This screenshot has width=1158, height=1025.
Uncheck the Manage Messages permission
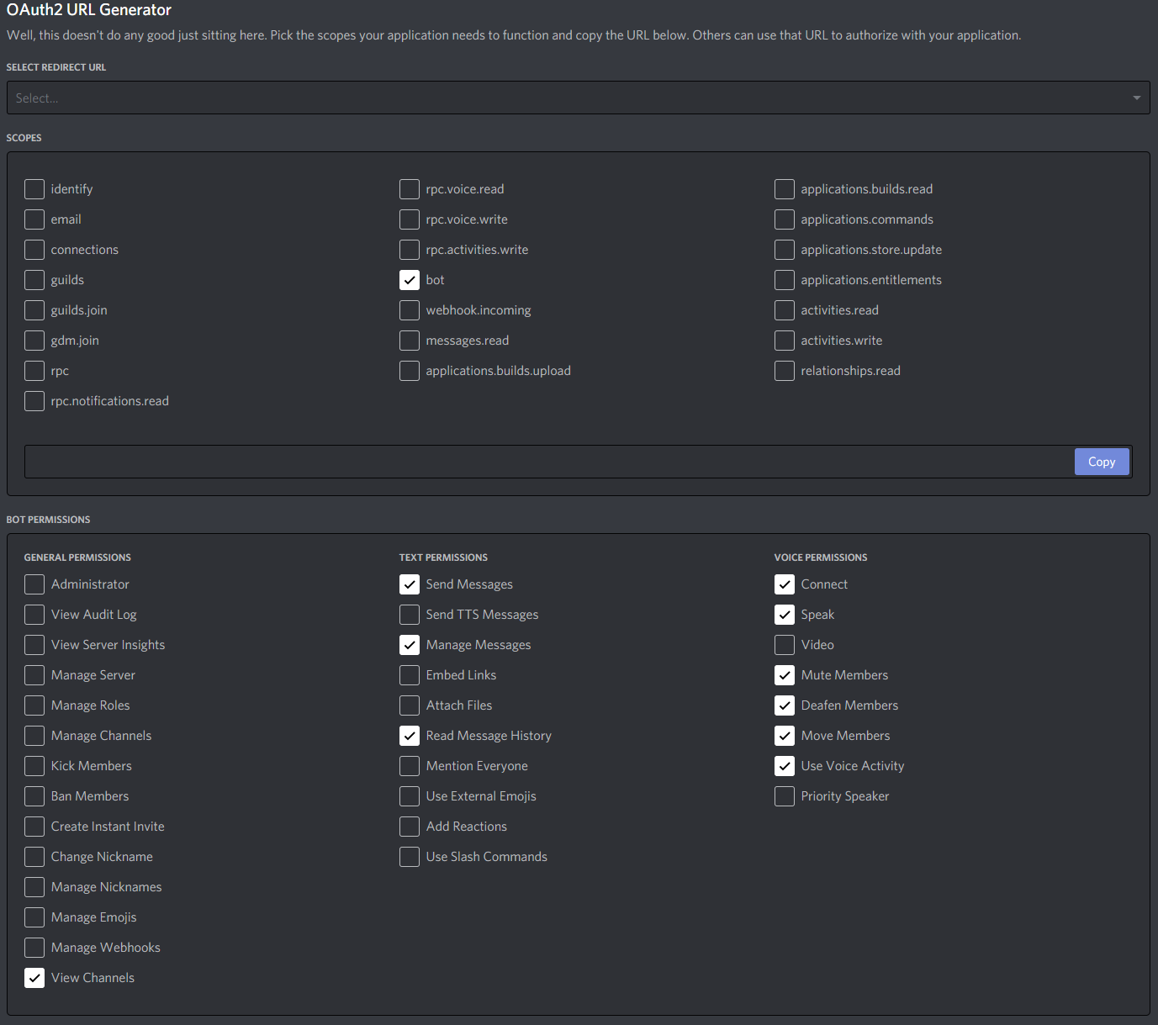click(409, 644)
